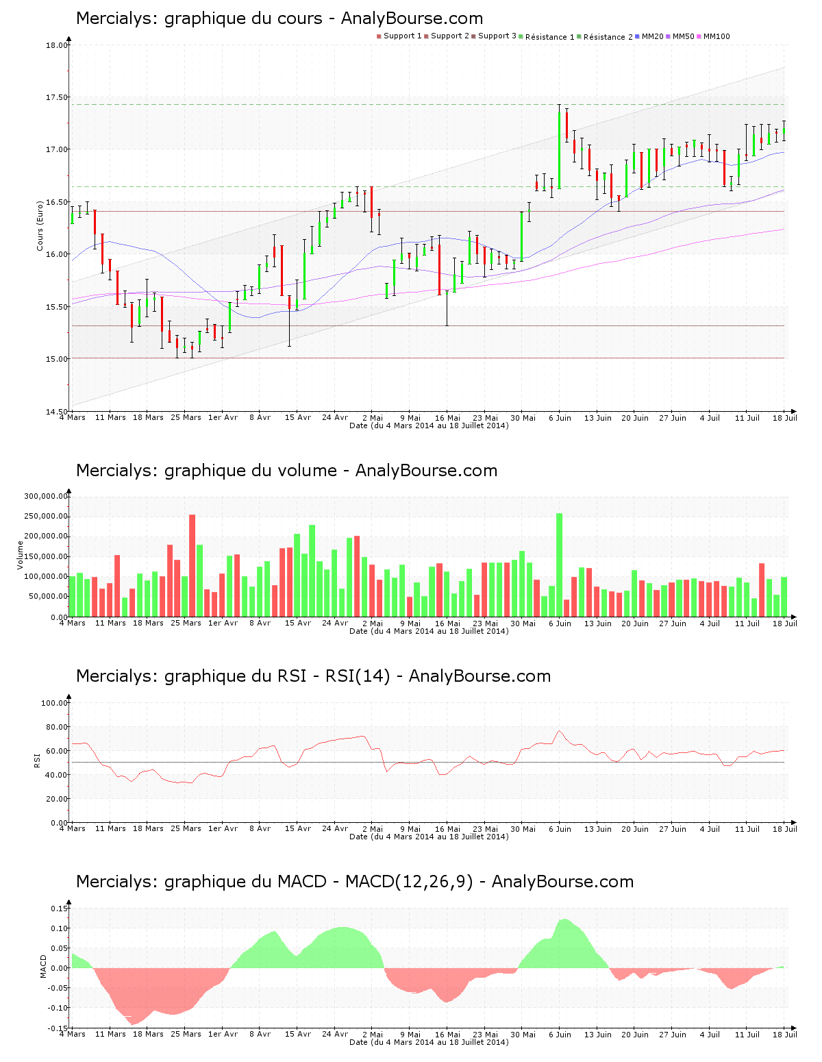Click the 'graphique du RSI - RSI(14)' title

click(313, 676)
